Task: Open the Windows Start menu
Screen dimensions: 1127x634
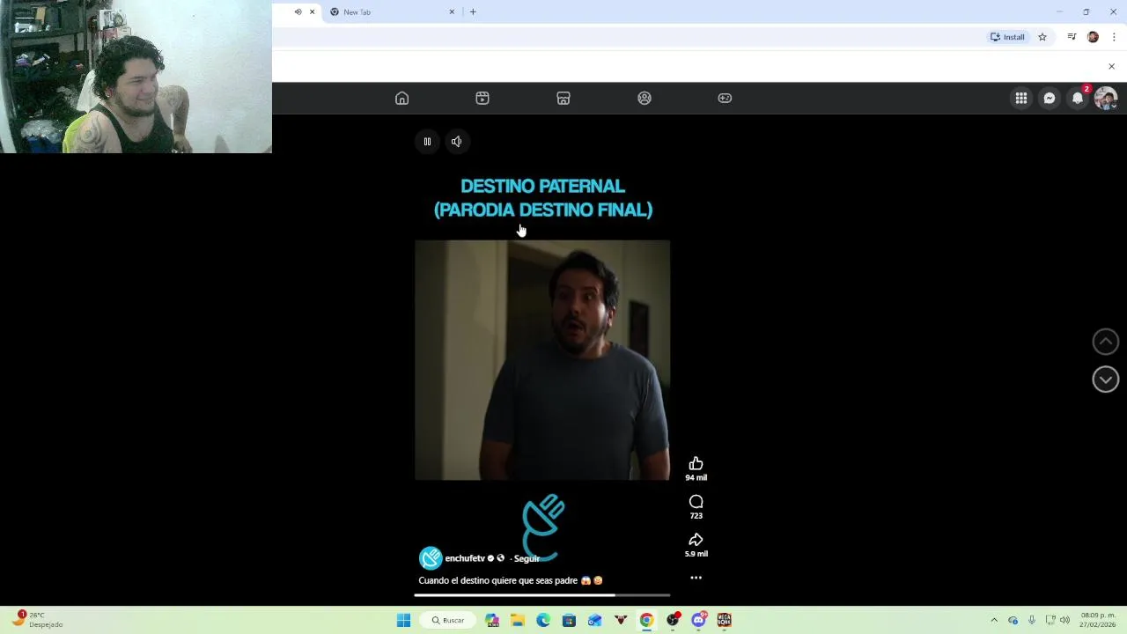Action: (403, 621)
